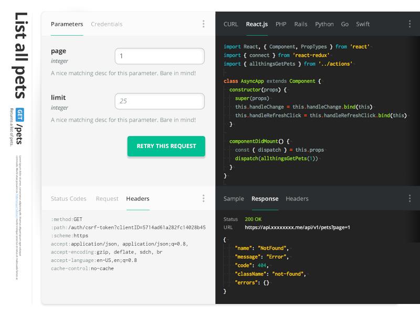Focus the limit parameter input field
Screen dimensions: 420x315
pyautogui.click(x=160, y=101)
